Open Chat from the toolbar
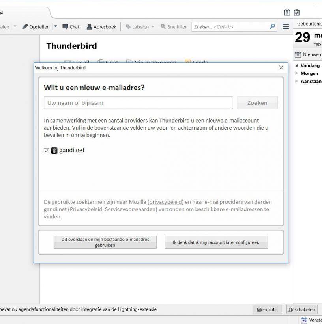 tap(71, 27)
